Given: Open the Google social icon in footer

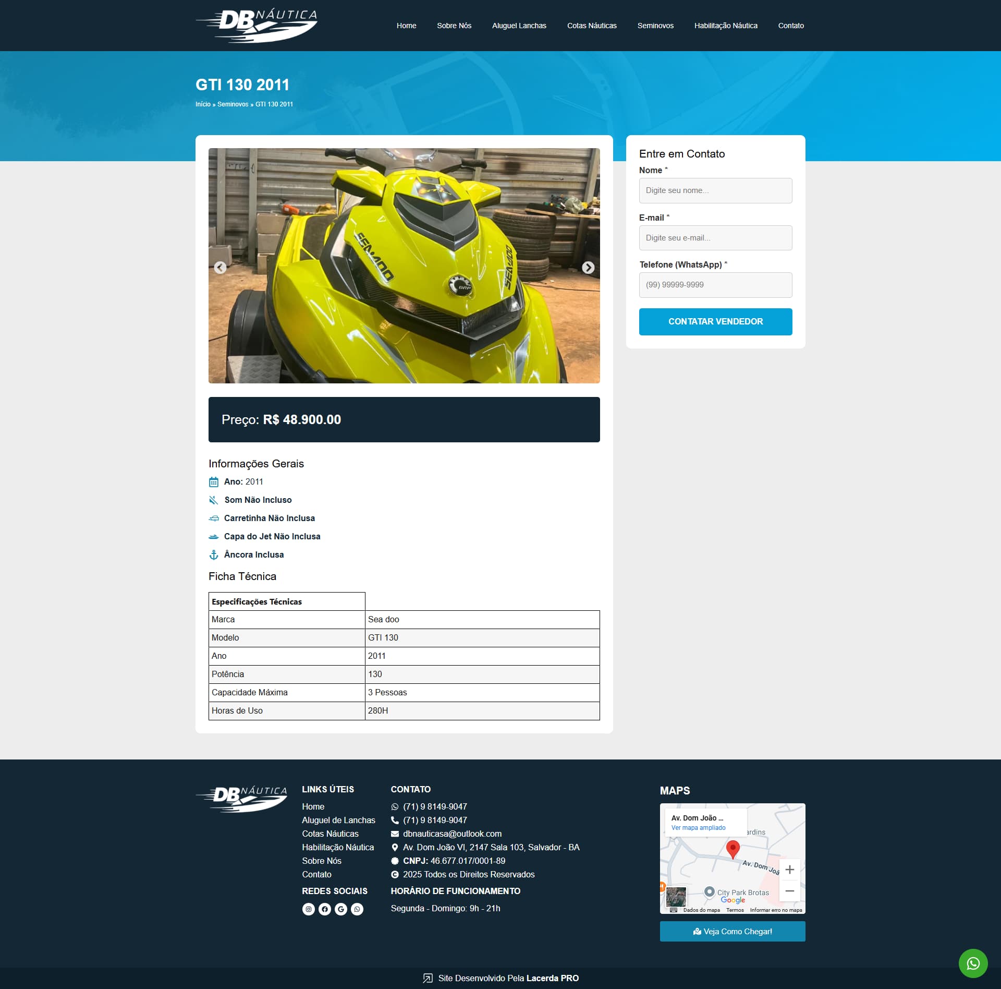Looking at the screenshot, I should click(341, 909).
